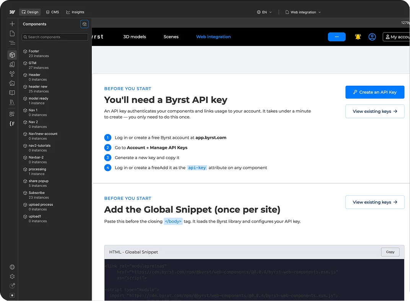Image resolution: width=410 pixels, height=301 pixels.
Task: Click the GTM component cube icon
Action: click(25, 63)
